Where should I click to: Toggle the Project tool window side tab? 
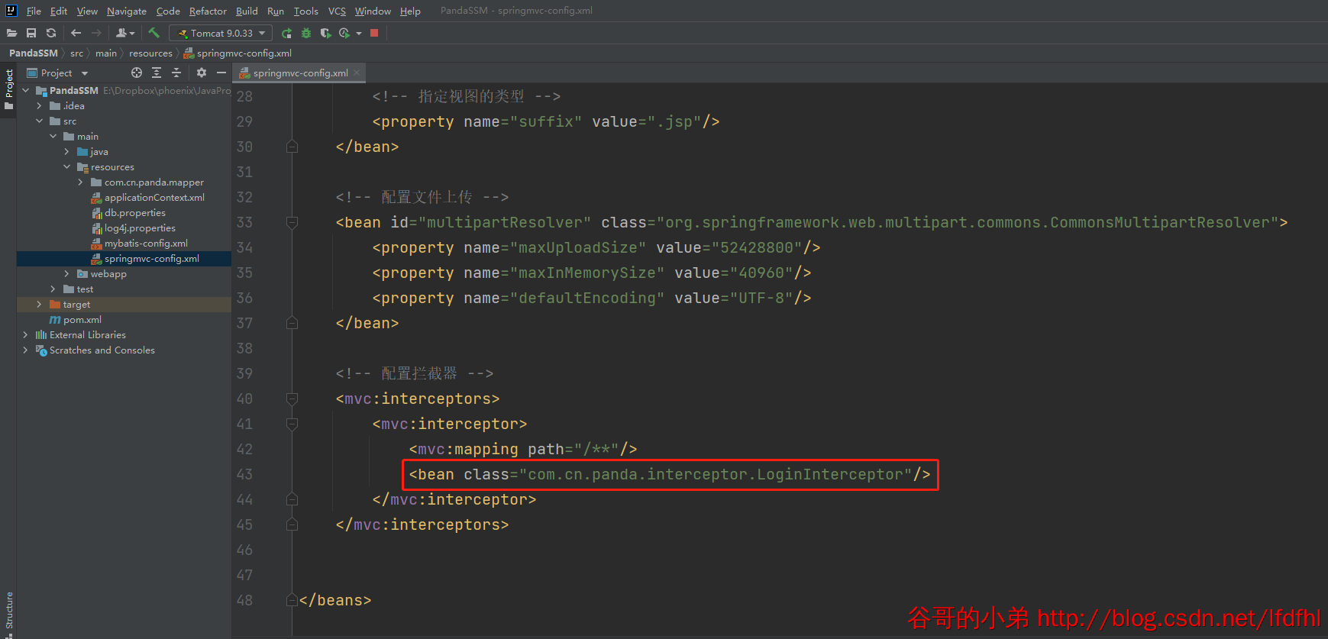coord(8,89)
